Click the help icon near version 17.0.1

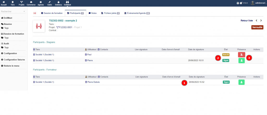241,3
